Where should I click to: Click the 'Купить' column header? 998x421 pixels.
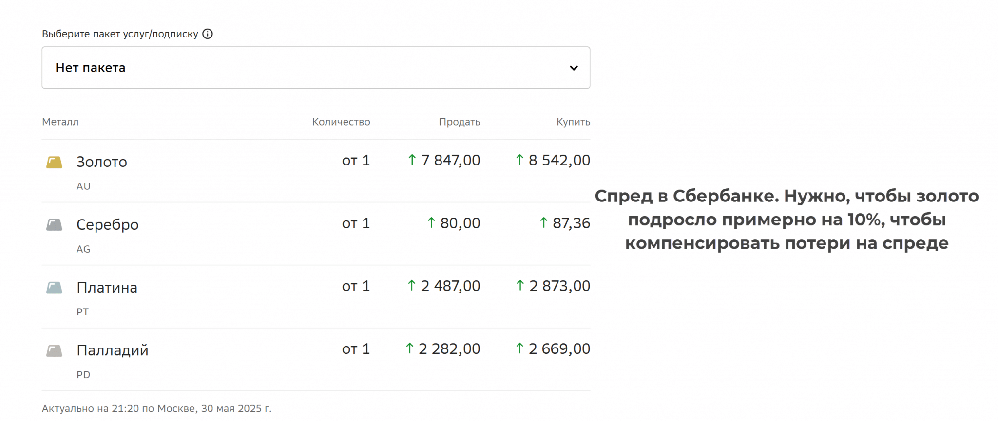coord(573,122)
